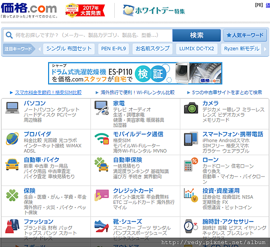Viewport: 270px width, 247px height.
Task: Click the 価格.com logo
Action: coord(29,8)
